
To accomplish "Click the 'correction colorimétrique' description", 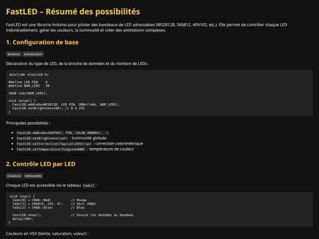I will tap(119, 143).
